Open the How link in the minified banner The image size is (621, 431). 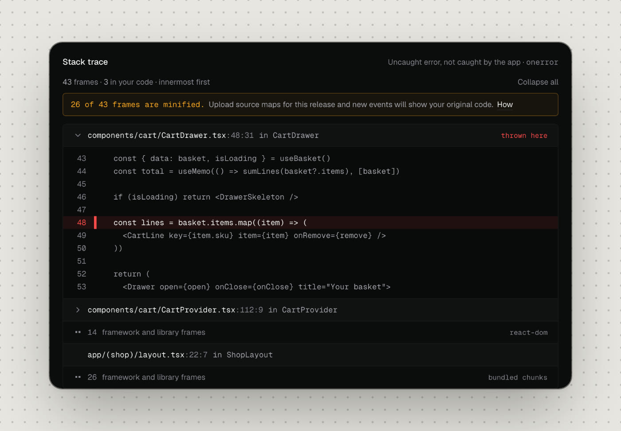505,105
